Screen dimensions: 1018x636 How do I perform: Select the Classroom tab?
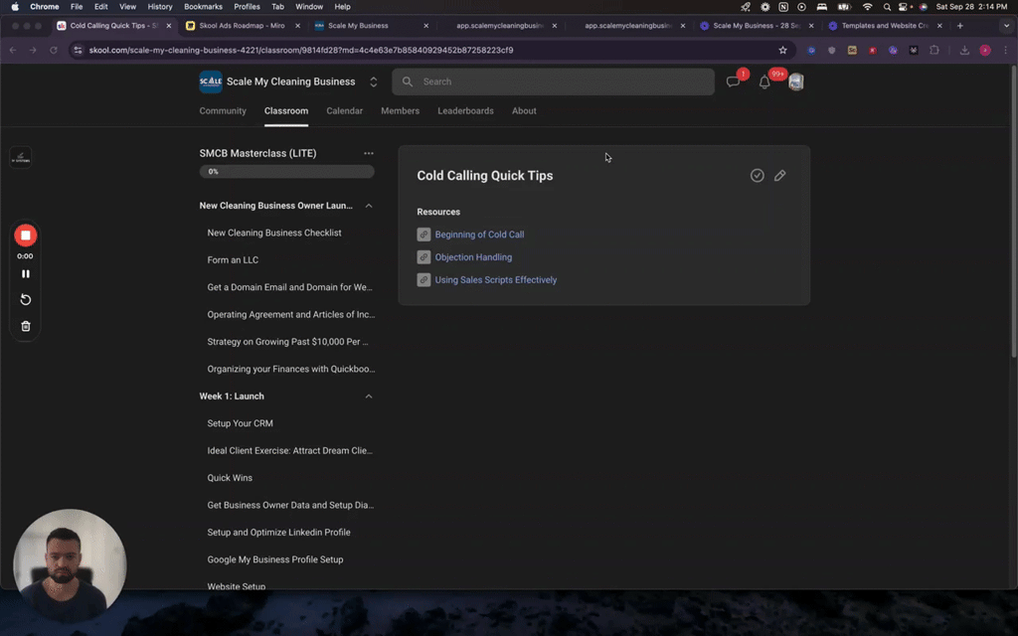point(286,111)
